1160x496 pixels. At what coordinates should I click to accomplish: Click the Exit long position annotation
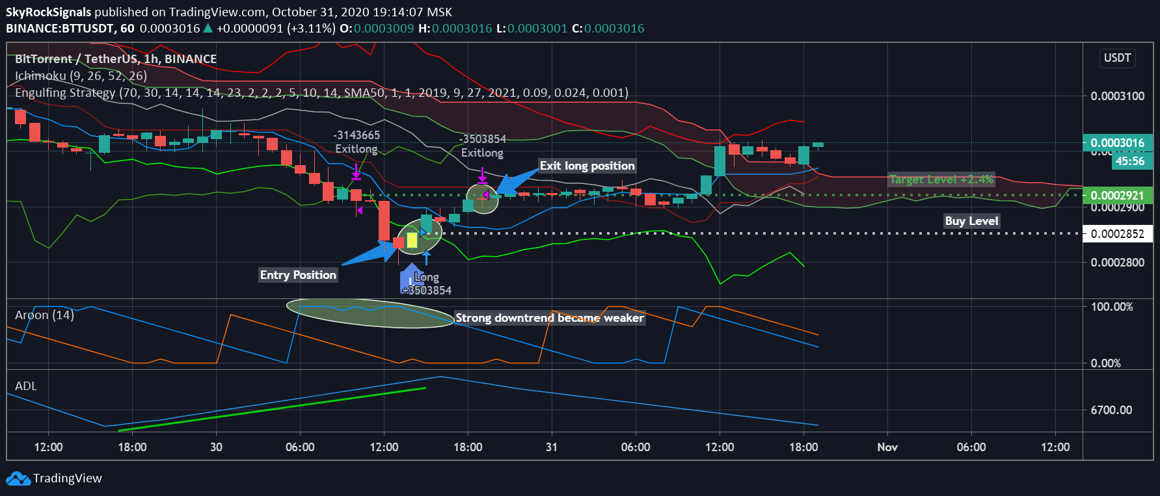pyautogui.click(x=587, y=166)
